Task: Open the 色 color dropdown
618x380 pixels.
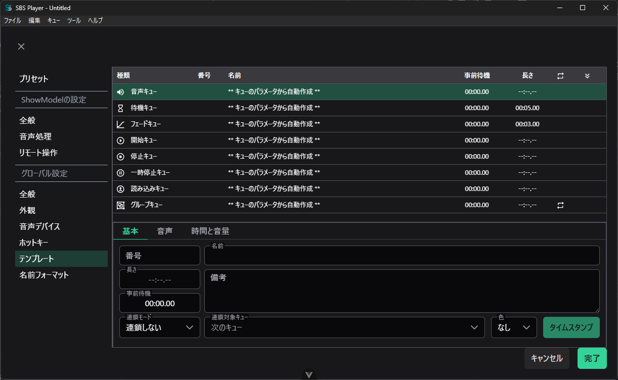Action: click(x=514, y=327)
